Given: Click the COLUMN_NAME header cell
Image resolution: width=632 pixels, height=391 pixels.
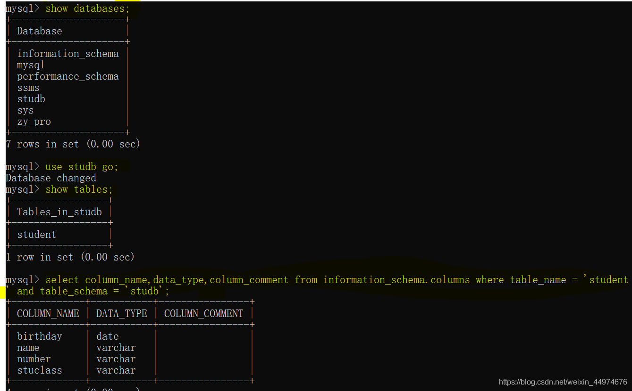Looking at the screenshot, I should click(x=48, y=314).
